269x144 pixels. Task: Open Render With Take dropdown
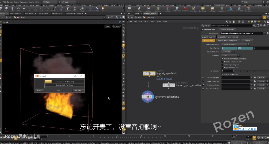pyautogui.click(x=228, y=51)
